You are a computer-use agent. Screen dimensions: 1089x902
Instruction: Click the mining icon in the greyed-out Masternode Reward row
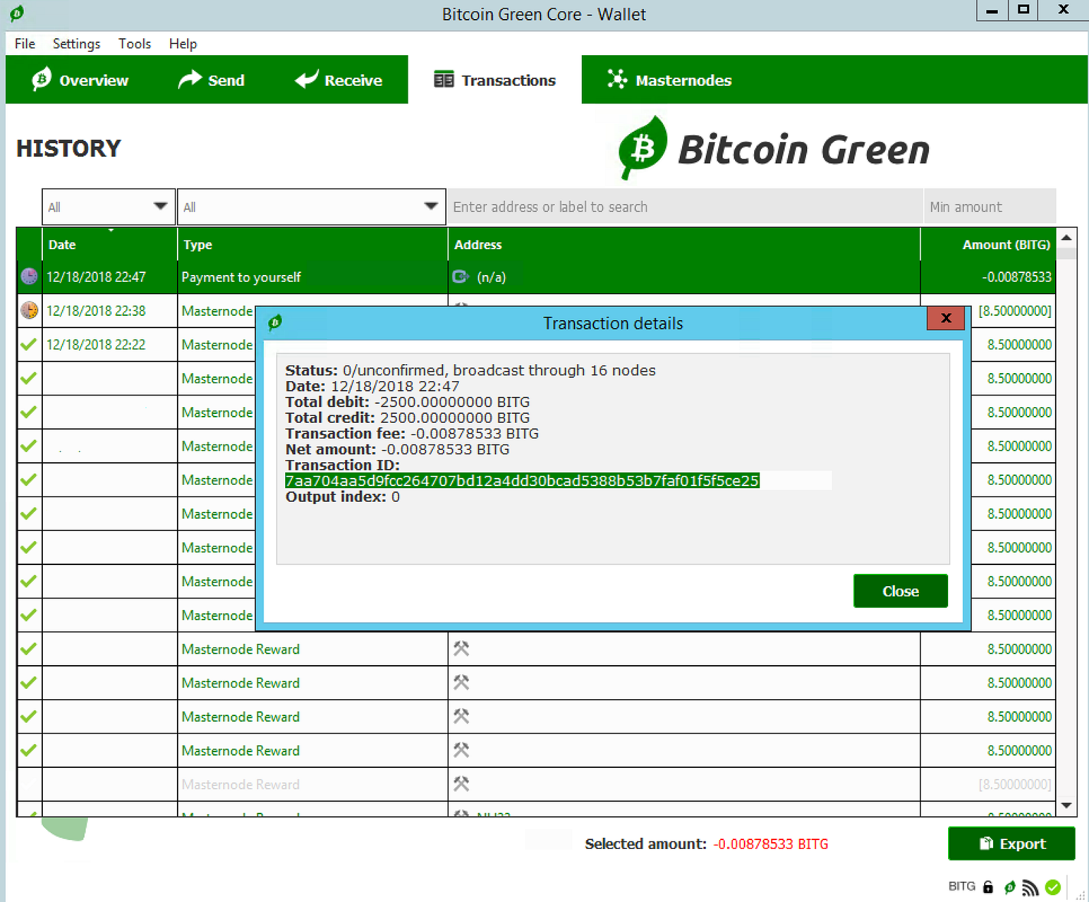point(461,784)
